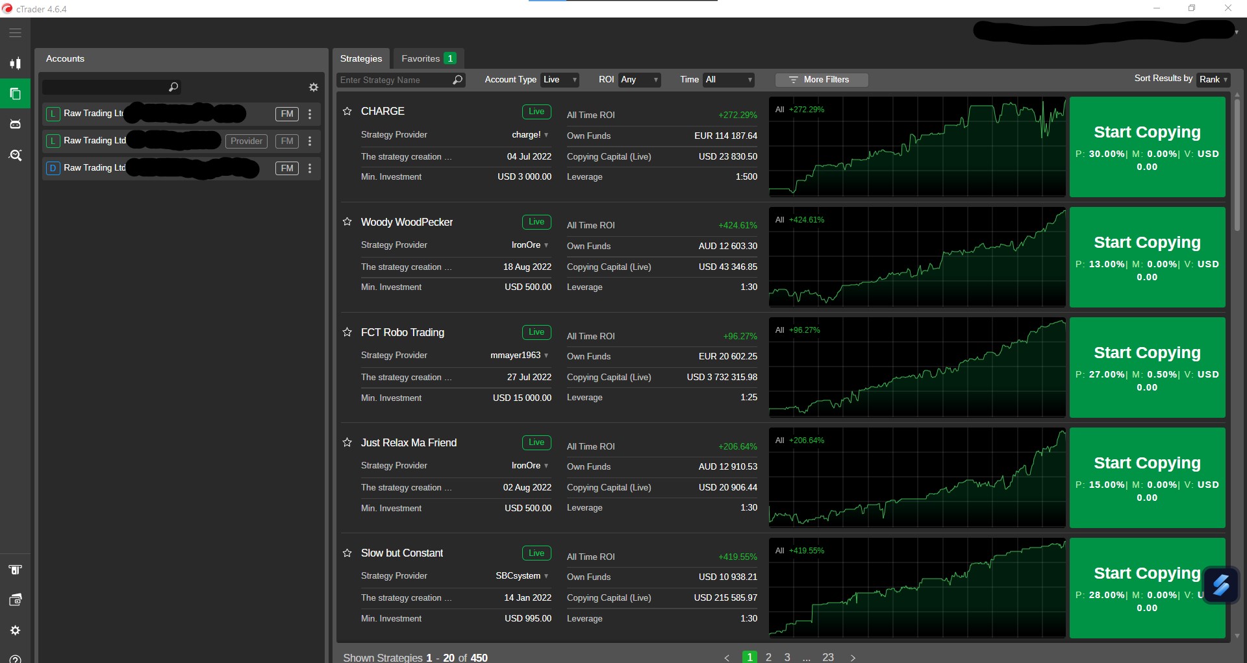This screenshot has height=663, width=1247.
Task: Switch to the Strategies tab
Action: (x=361, y=58)
